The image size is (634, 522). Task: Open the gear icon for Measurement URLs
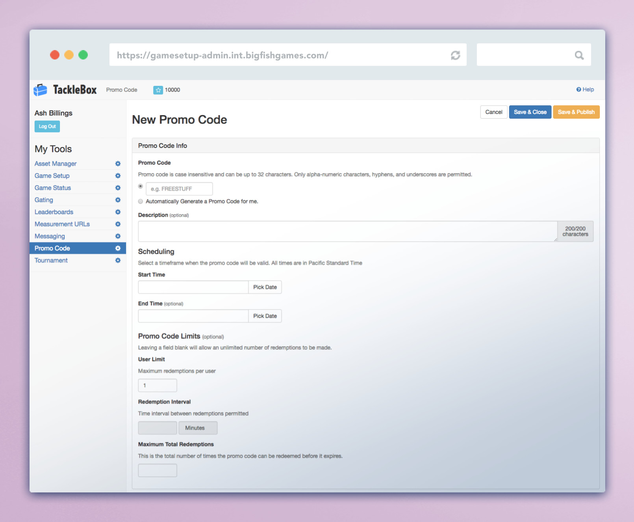118,224
